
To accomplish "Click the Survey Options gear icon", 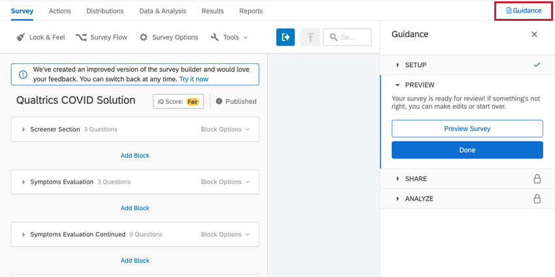I will pyautogui.click(x=144, y=37).
